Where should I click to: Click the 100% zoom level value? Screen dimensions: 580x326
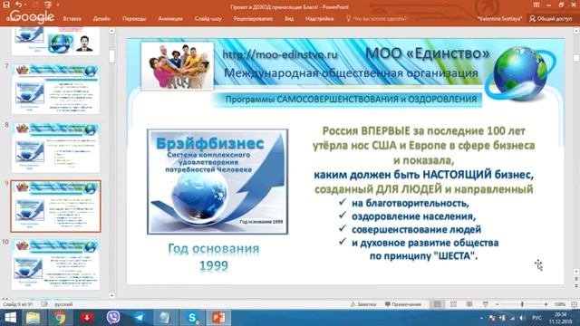pyautogui.click(x=559, y=304)
